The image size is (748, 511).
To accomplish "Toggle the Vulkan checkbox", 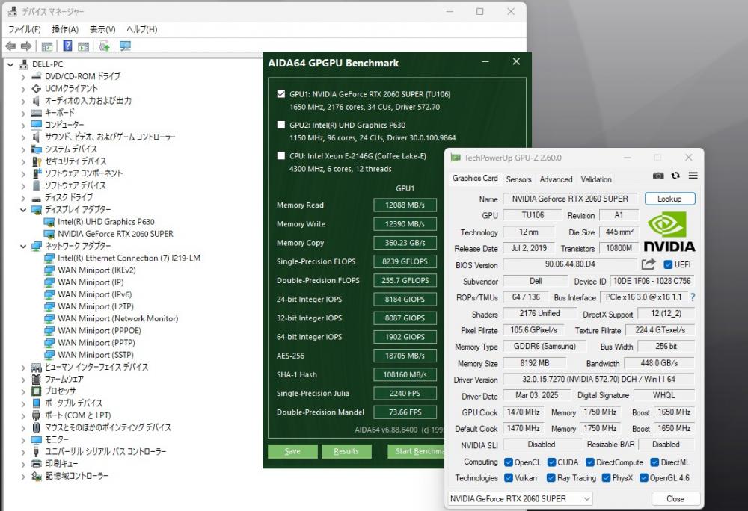I will (509, 477).
